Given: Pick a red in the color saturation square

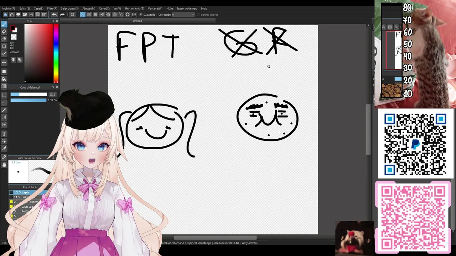Looking at the screenshot, I should (x=38, y=53).
